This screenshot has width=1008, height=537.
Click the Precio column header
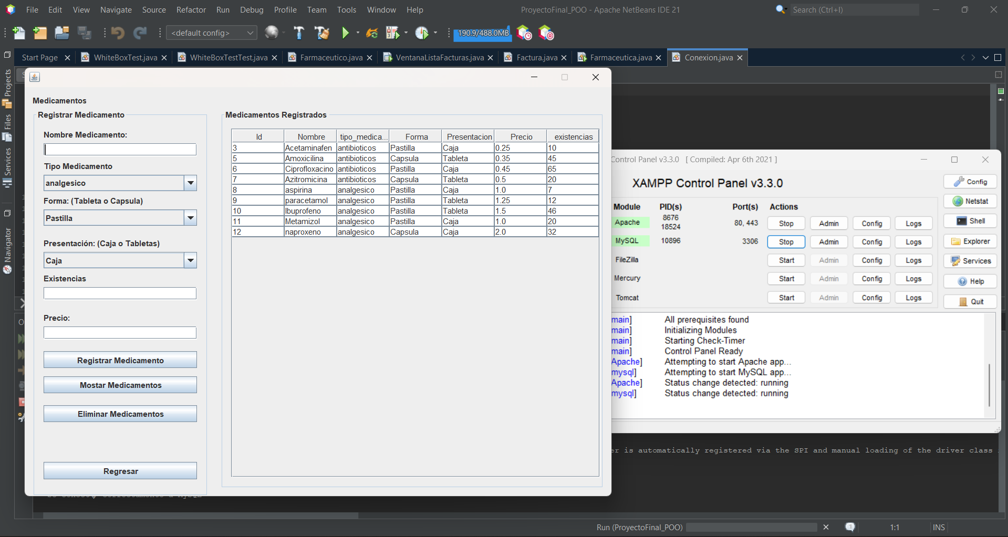[521, 136]
